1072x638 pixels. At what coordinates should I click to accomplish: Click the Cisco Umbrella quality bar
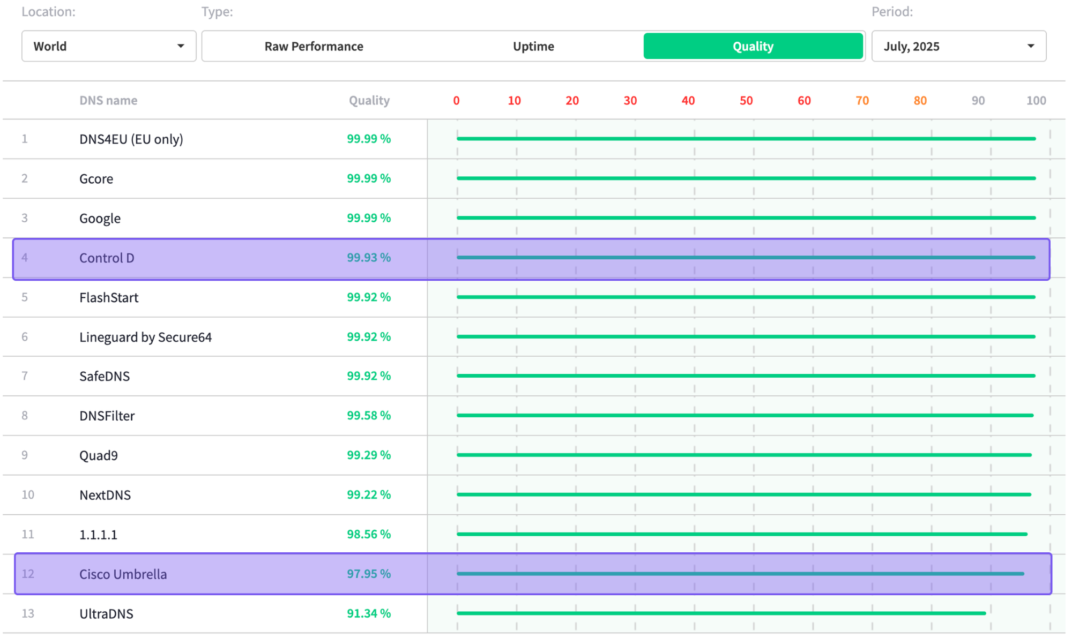pos(740,574)
